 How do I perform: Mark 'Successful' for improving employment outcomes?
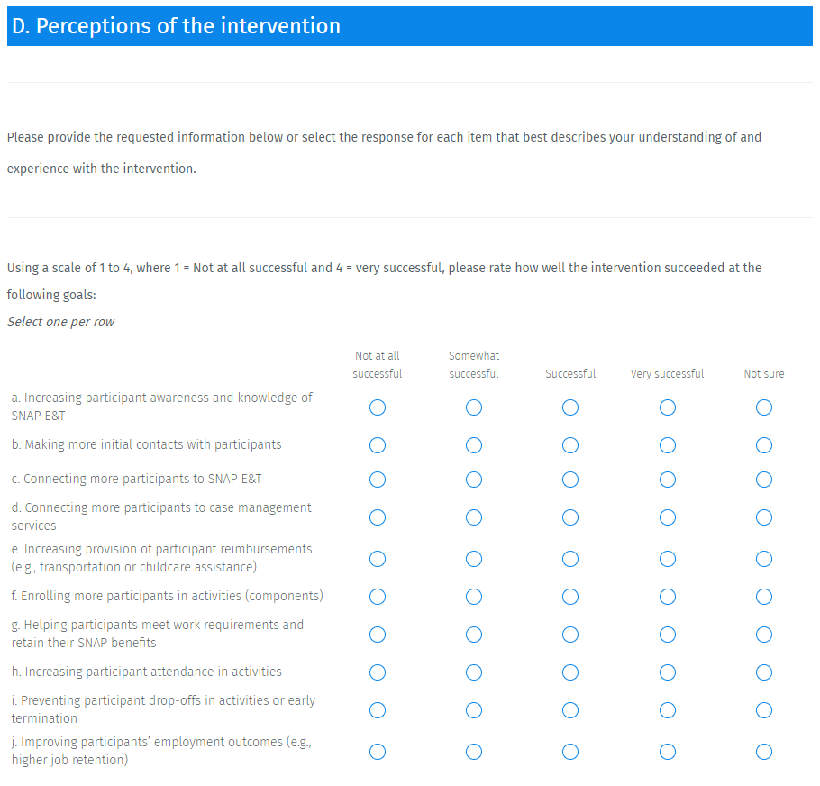570,752
